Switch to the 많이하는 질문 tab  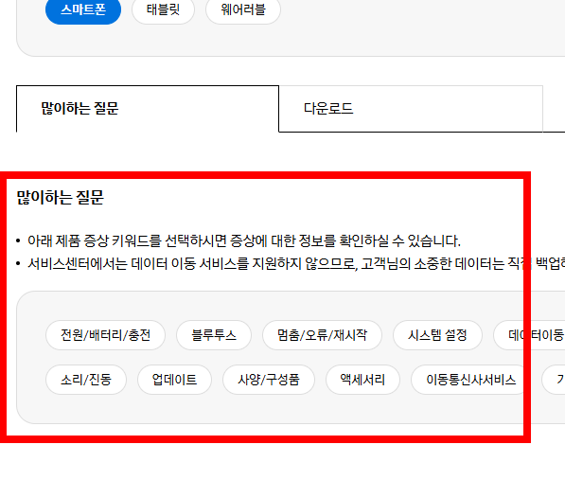coord(148,109)
